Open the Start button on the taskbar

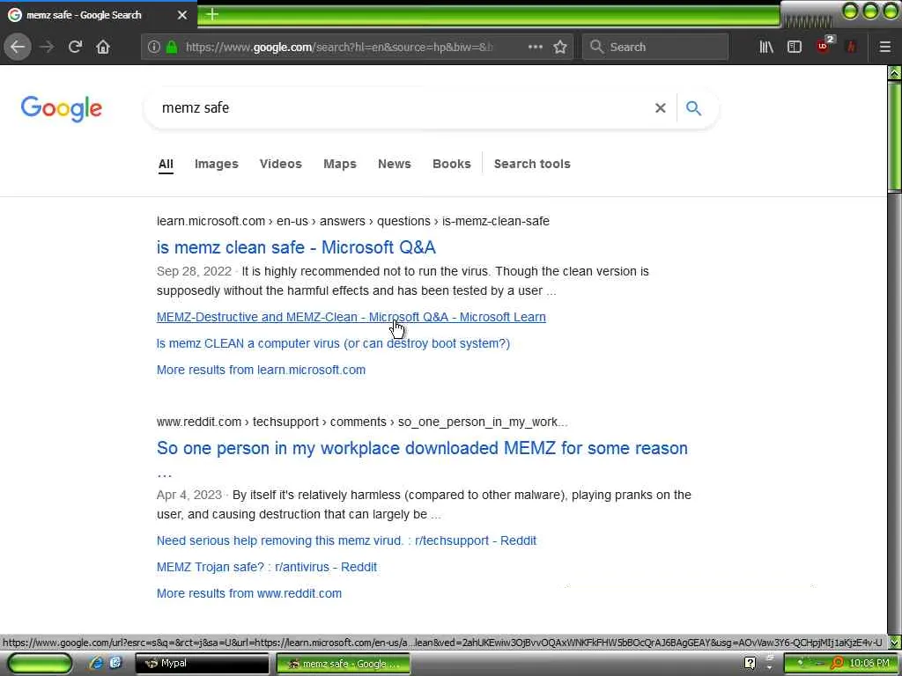click(41, 664)
